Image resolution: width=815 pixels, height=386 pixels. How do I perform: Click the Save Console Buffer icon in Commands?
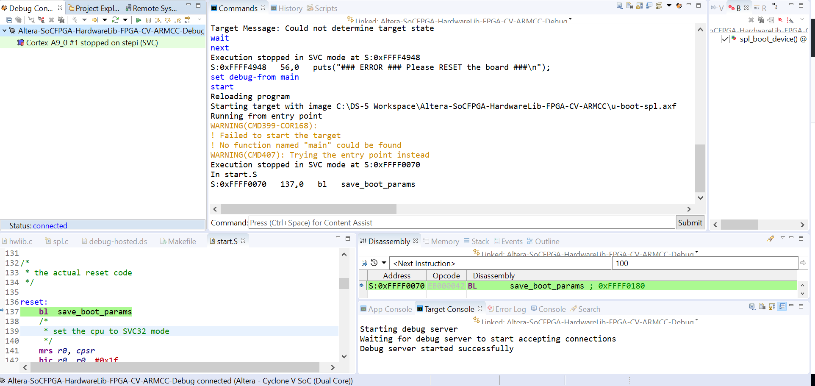point(620,6)
